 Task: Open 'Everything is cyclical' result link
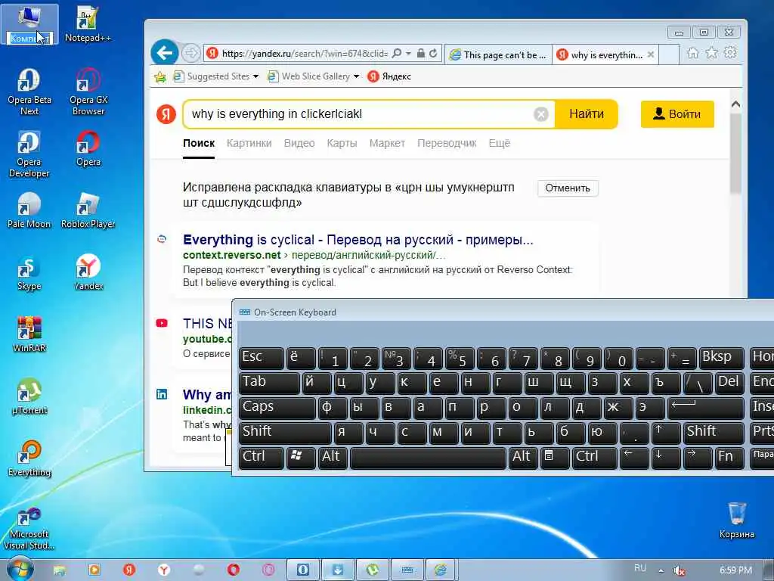click(358, 240)
